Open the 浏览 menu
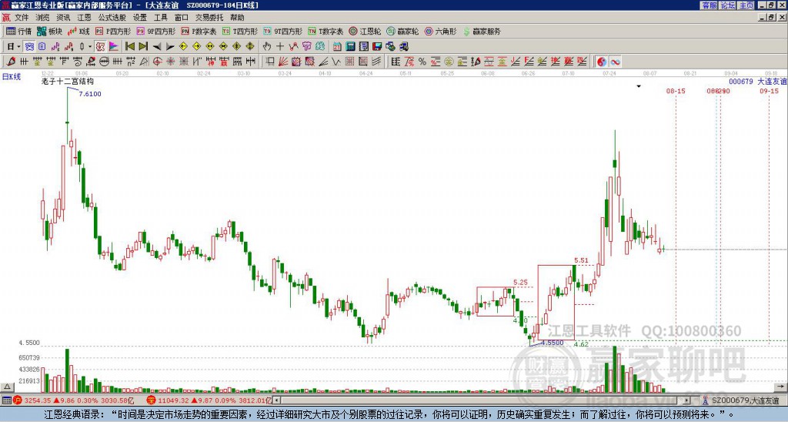This screenshot has height=422, width=788. (42, 18)
